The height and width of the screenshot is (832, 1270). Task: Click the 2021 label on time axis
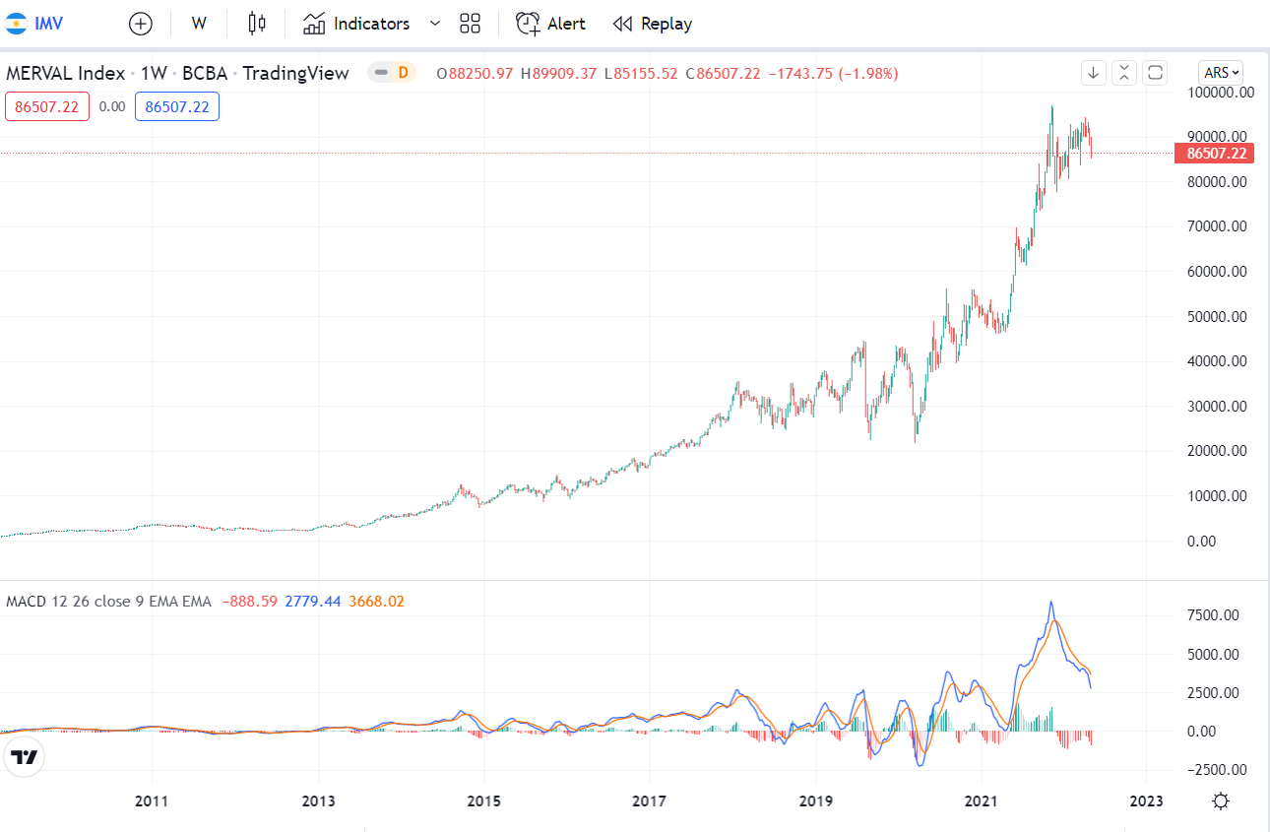[982, 801]
